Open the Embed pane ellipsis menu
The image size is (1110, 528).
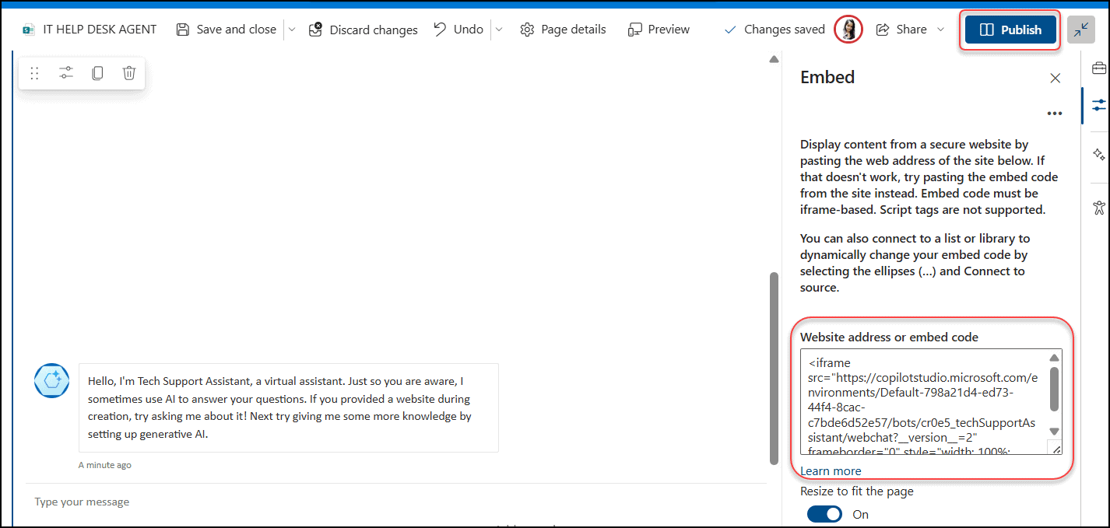pyautogui.click(x=1054, y=114)
